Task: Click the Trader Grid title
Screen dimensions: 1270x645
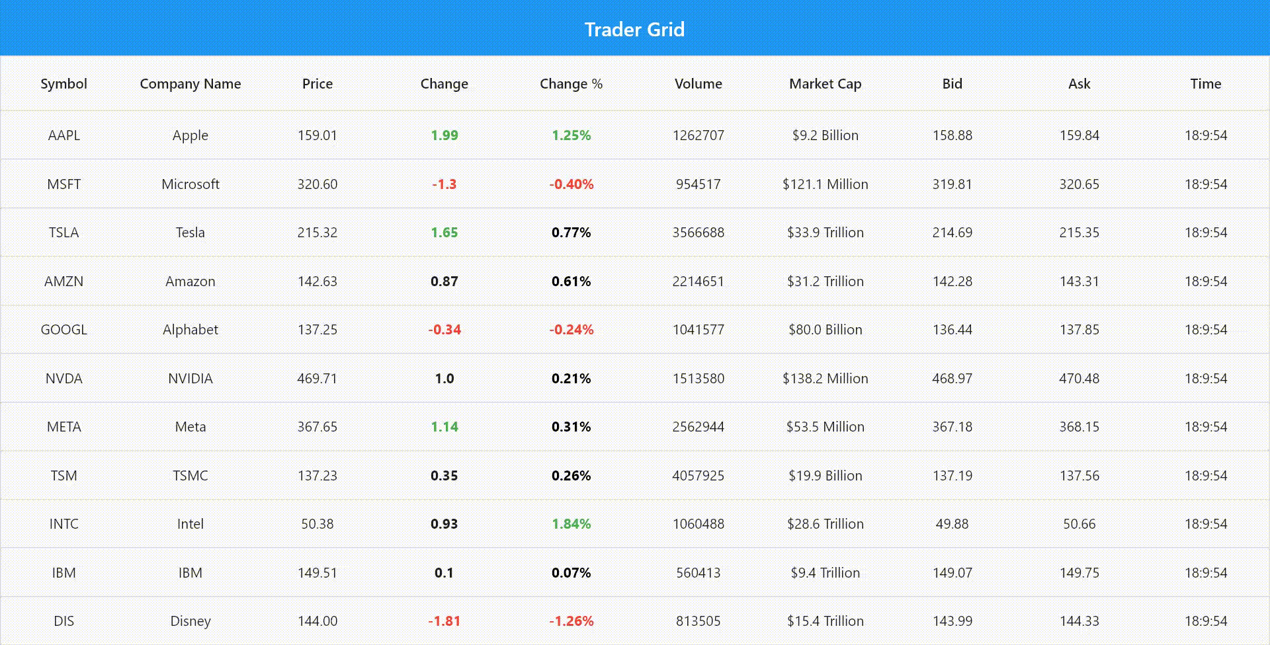Action: coord(634,30)
